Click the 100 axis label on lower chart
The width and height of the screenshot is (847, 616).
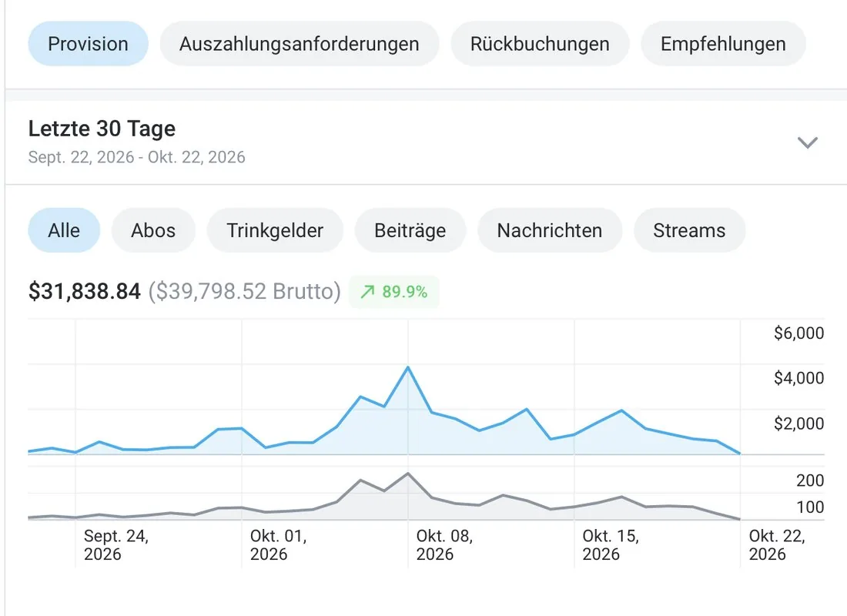[x=810, y=507]
